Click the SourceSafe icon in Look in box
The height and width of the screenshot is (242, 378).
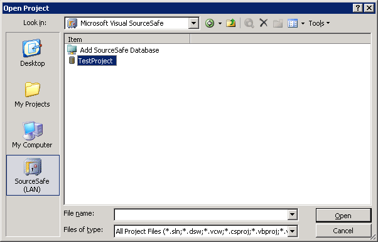[x=72, y=23]
